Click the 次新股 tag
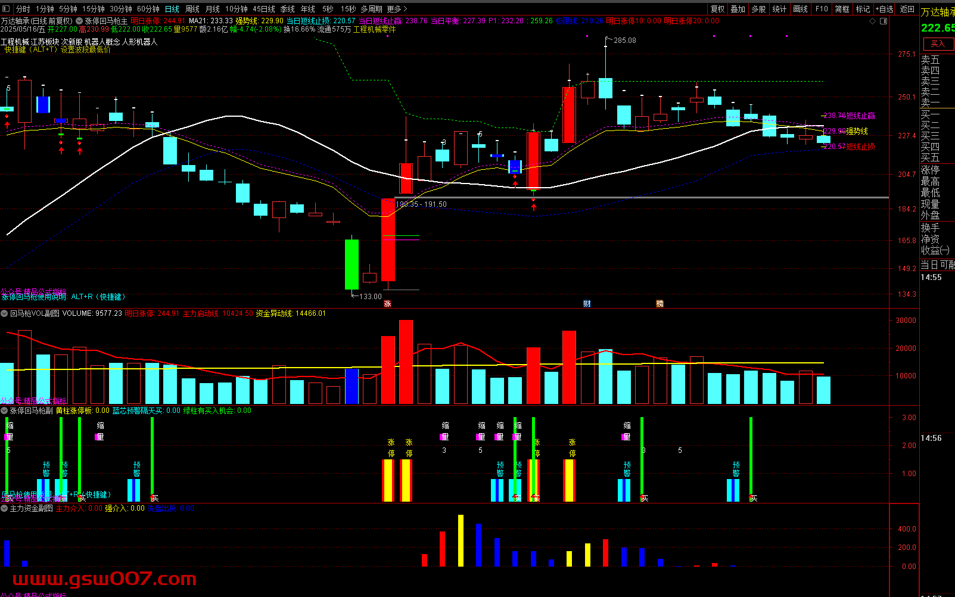The height and width of the screenshot is (597, 955). point(71,42)
